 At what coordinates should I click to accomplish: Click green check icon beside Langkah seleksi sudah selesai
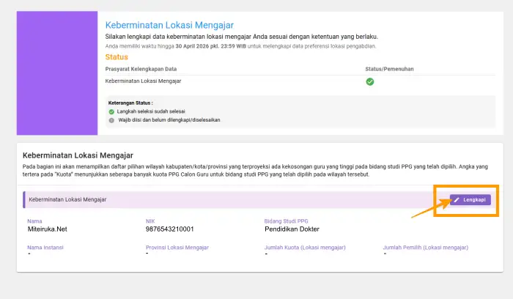coord(111,111)
